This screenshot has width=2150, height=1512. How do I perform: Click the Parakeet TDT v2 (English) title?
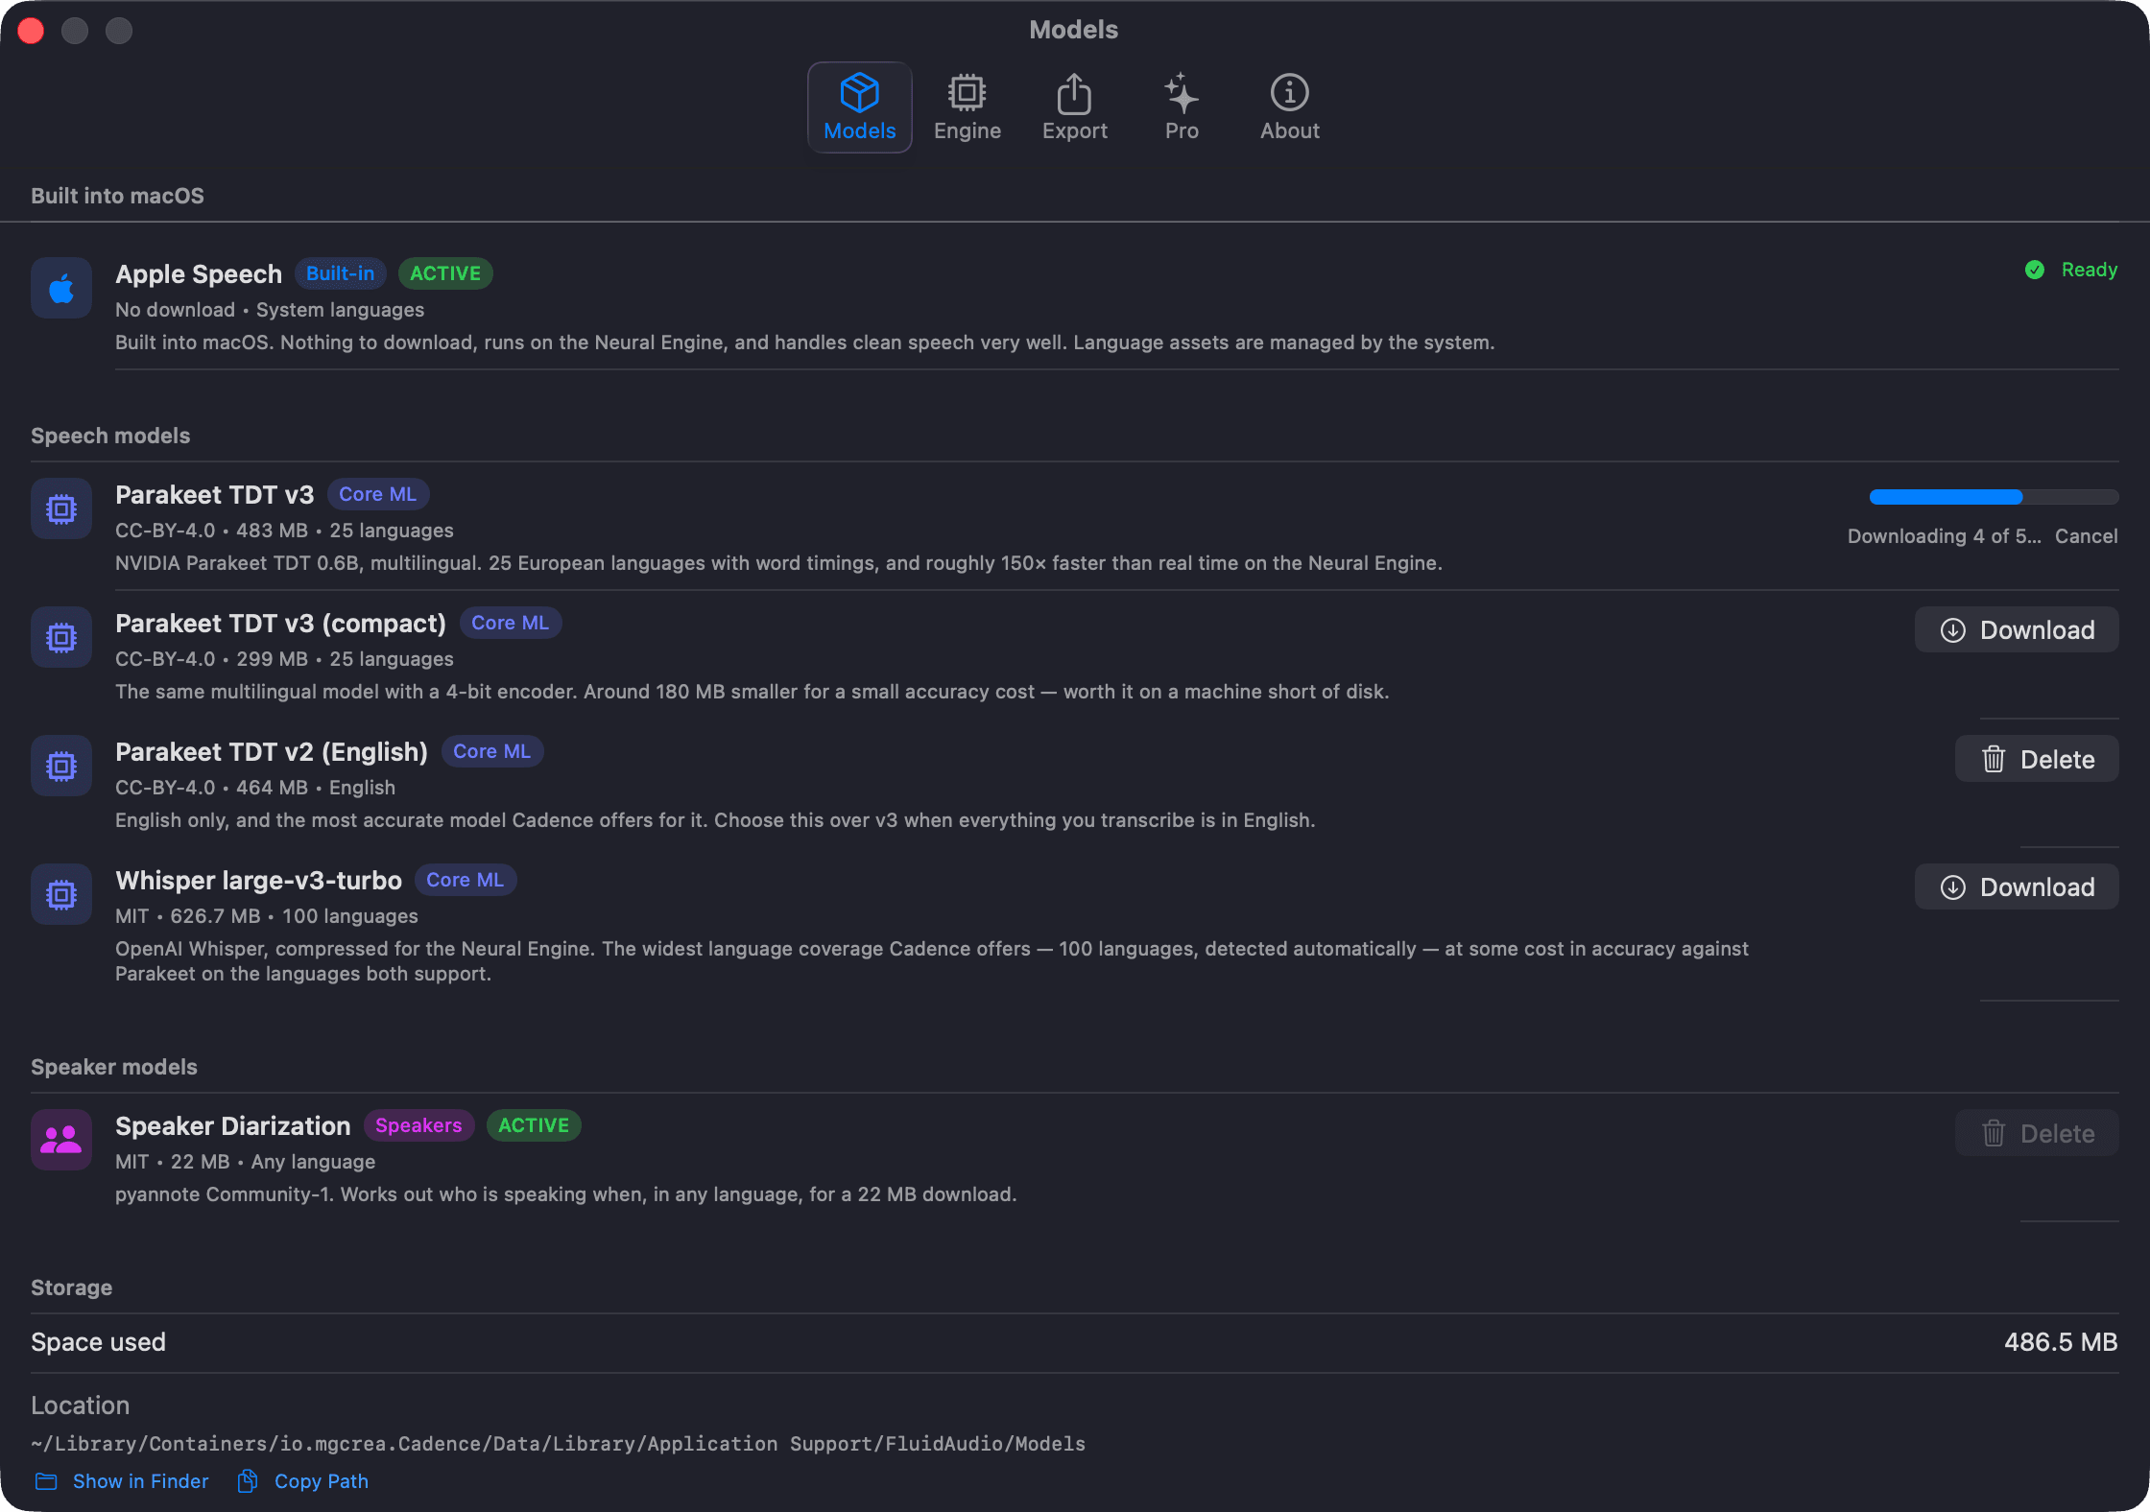272,752
